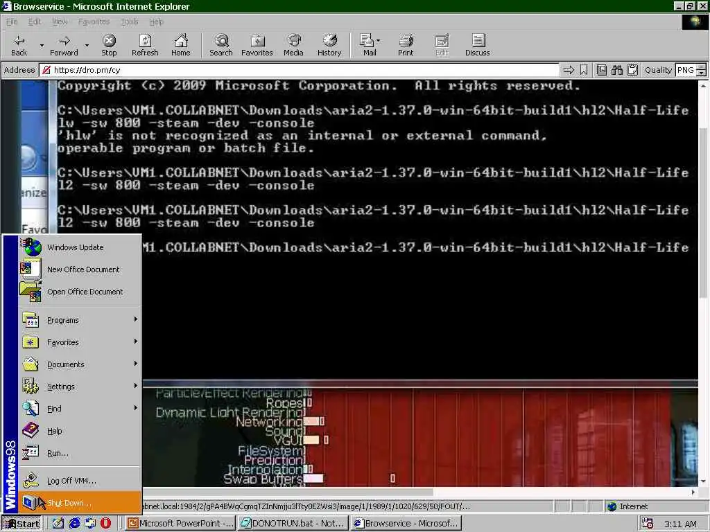710x532 pixels.
Task: Expand the Programs submenu
Action: [x=80, y=320]
